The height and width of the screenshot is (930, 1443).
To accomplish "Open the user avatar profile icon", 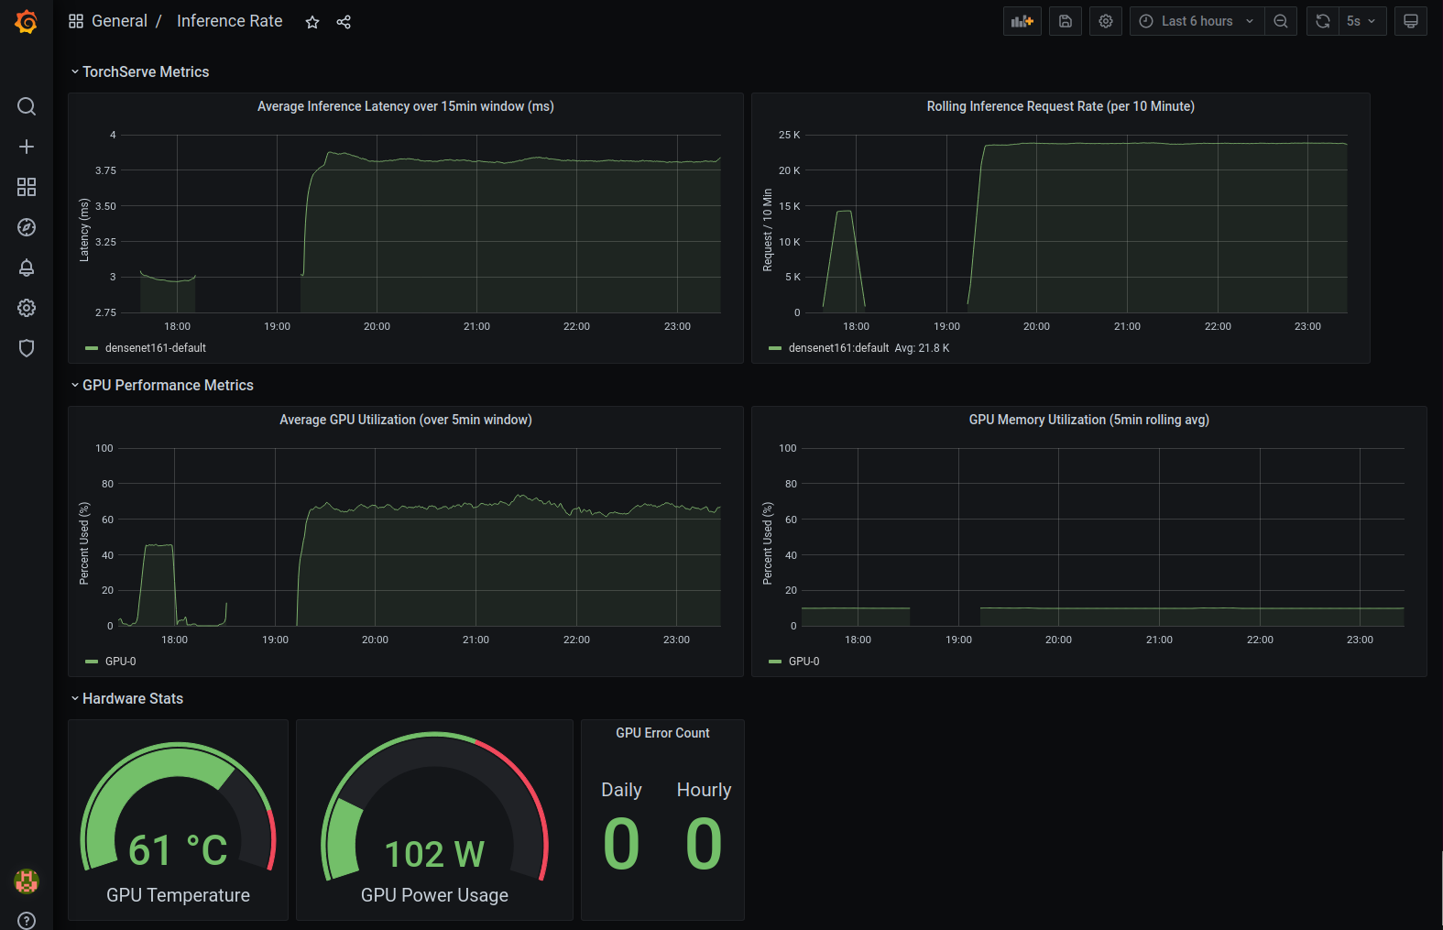I will (x=27, y=881).
